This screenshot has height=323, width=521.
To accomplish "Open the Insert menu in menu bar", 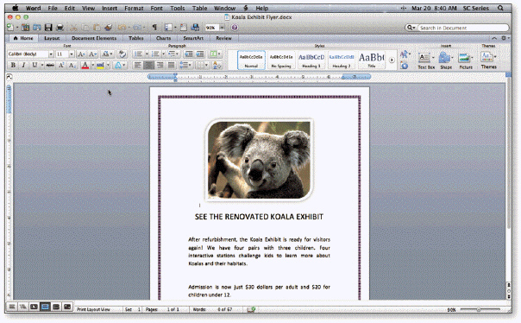I will tap(110, 8).
